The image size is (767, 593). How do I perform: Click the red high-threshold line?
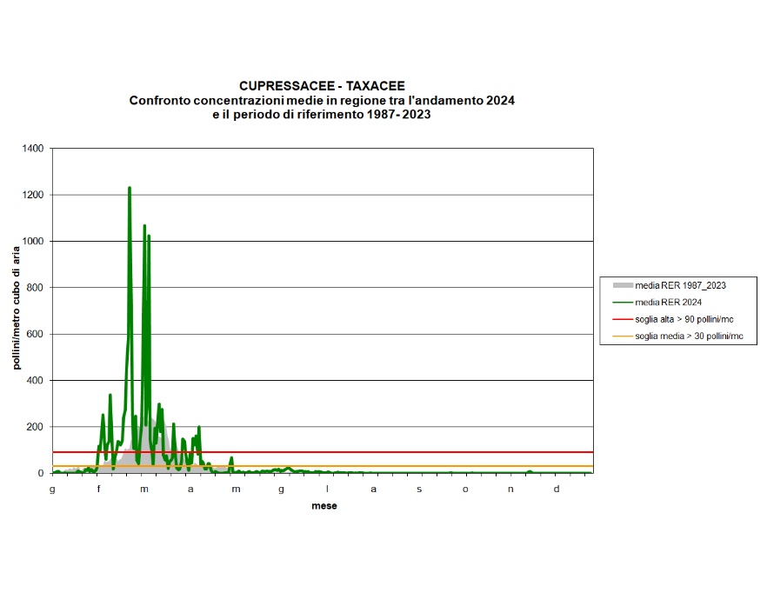323,452
